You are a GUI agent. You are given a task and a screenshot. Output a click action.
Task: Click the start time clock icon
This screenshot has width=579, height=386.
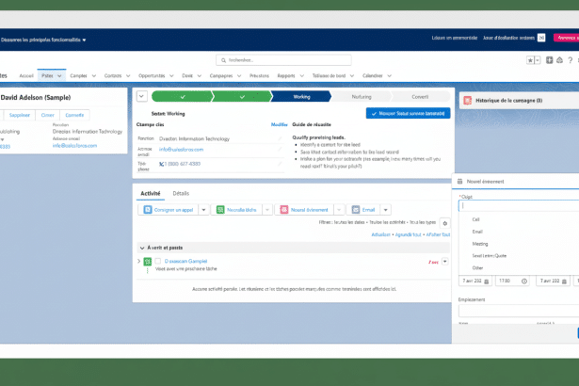(x=524, y=281)
